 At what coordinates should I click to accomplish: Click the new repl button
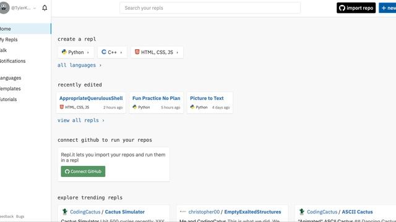[x=387, y=8]
